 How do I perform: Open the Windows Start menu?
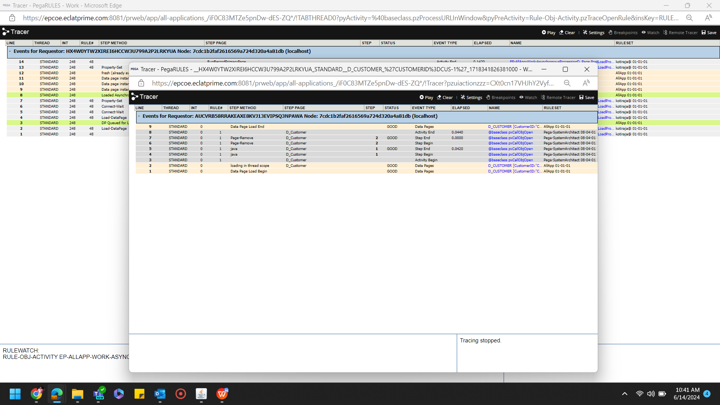coord(15,394)
